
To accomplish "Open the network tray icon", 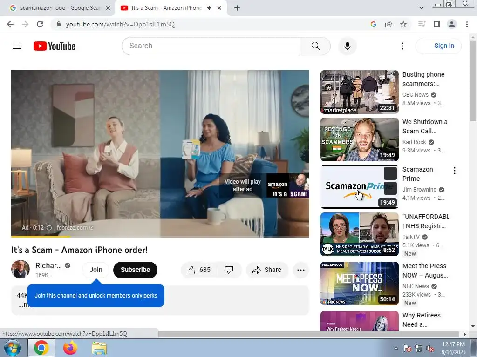I will (419, 349).
